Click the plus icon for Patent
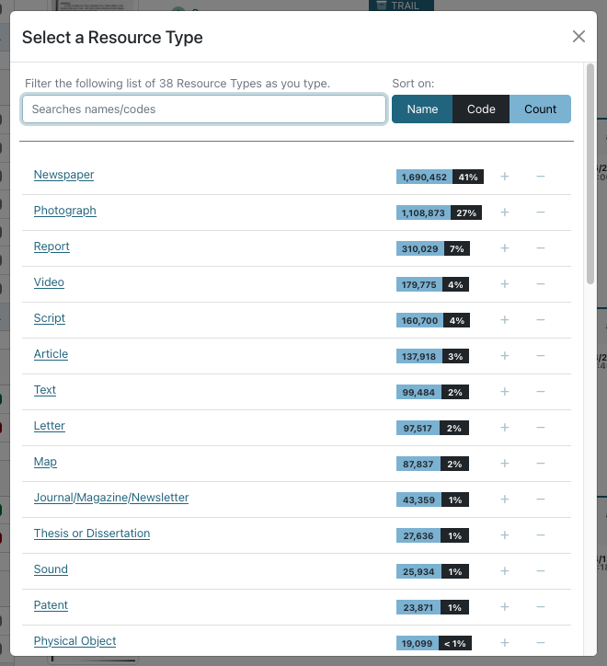Viewport: 607px width, 666px height. click(x=504, y=607)
